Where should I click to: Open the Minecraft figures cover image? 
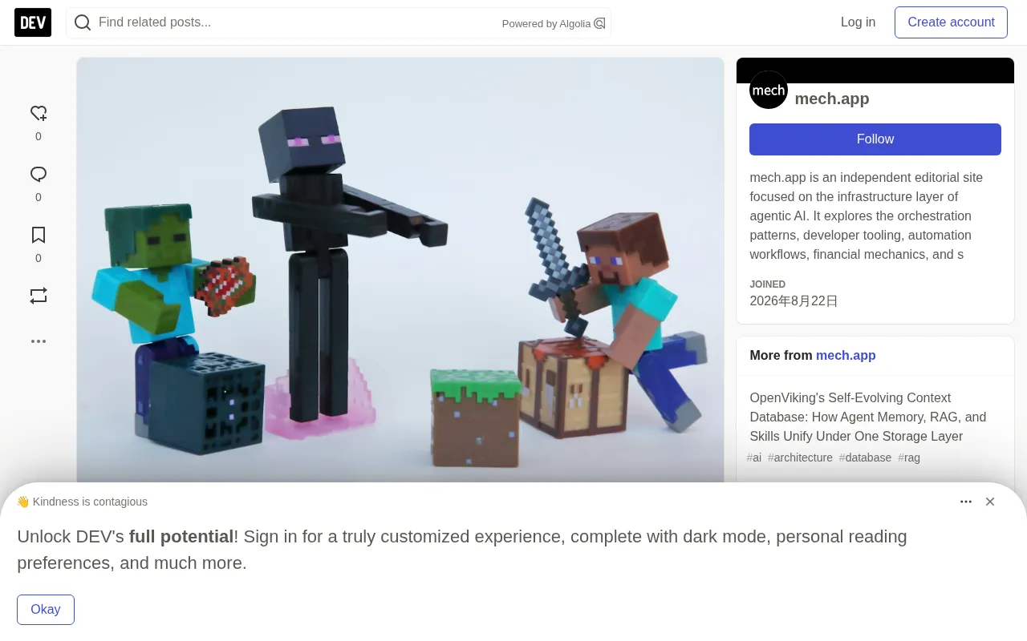coord(400,270)
